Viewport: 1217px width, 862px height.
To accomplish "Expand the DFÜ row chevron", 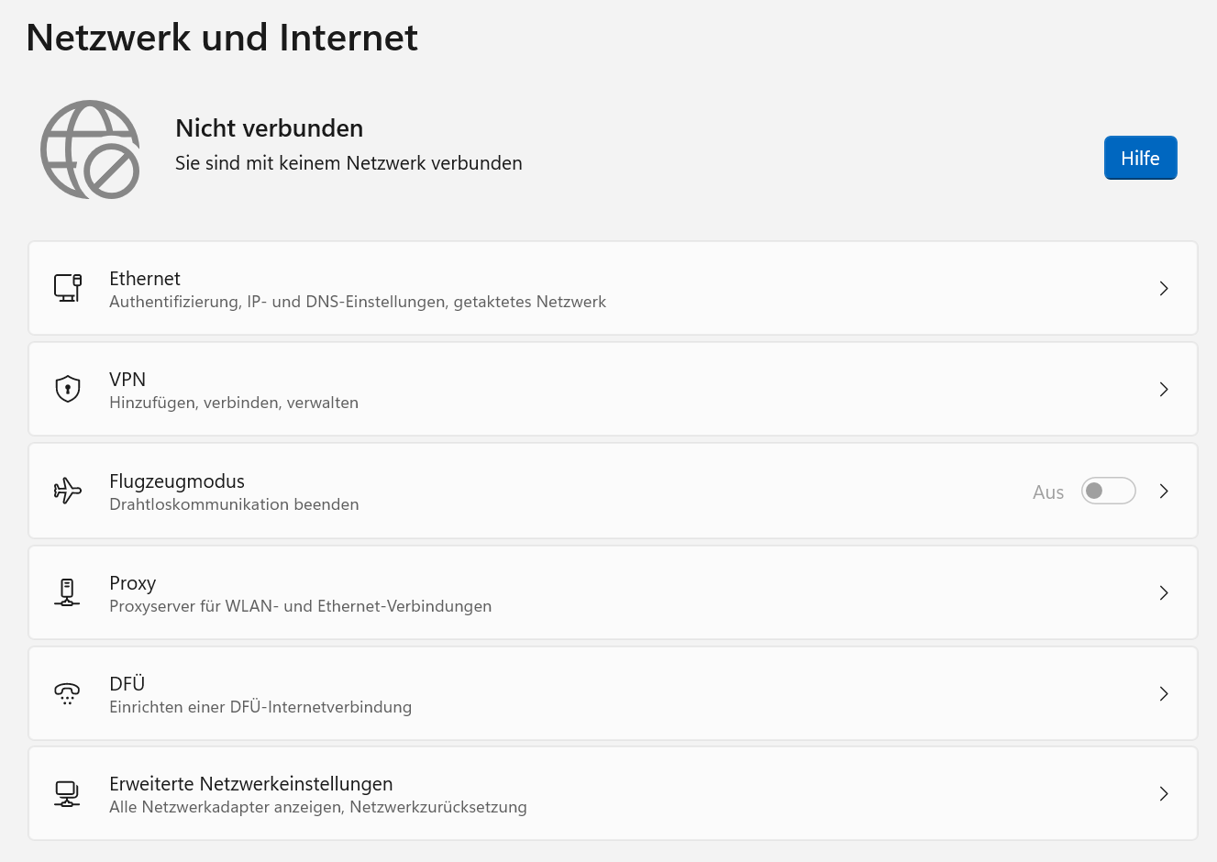I will (1164, 693).
